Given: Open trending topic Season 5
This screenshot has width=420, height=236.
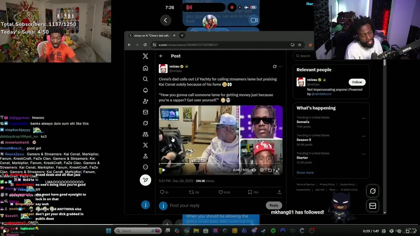Looking at the screenshot, I should (x=304, y=140).
